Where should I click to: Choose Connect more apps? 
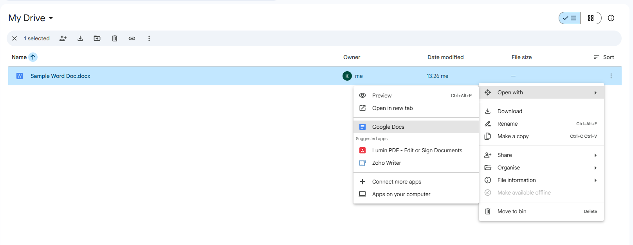tap(397, 182)
